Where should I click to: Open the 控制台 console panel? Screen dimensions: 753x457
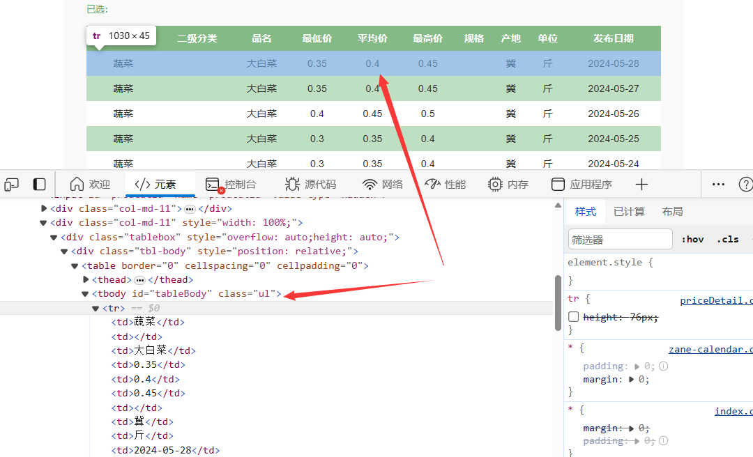point(231,185)
